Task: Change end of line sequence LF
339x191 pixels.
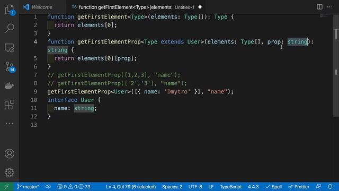Action: pyautogui.click(x=211, y=187)
